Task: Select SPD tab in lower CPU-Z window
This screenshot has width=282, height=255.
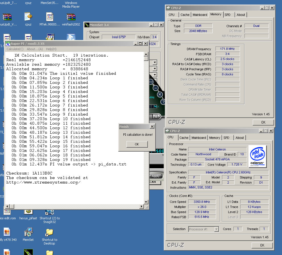Action: [x=227, y=138]
